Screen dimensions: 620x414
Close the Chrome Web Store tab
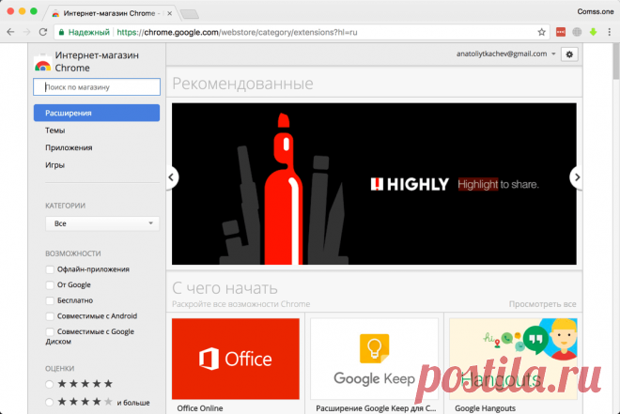click(x=169, y=13)
